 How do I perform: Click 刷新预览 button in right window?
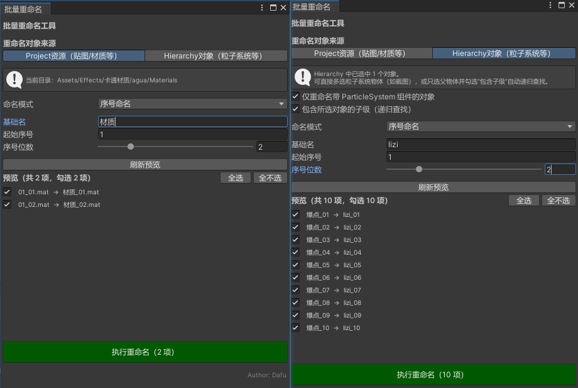[x=433, y=187]
